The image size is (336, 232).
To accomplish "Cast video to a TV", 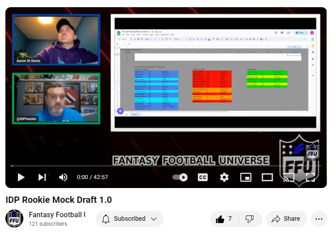I will click(x=288, y=177).
